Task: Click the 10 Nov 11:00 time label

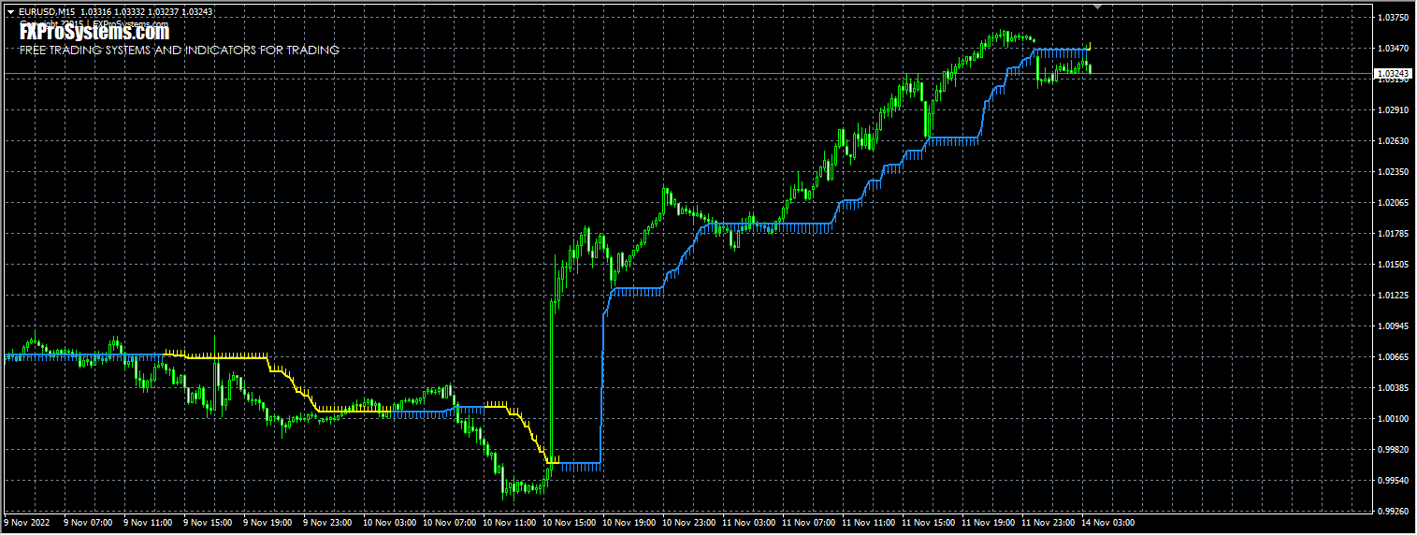Action: 510,524
